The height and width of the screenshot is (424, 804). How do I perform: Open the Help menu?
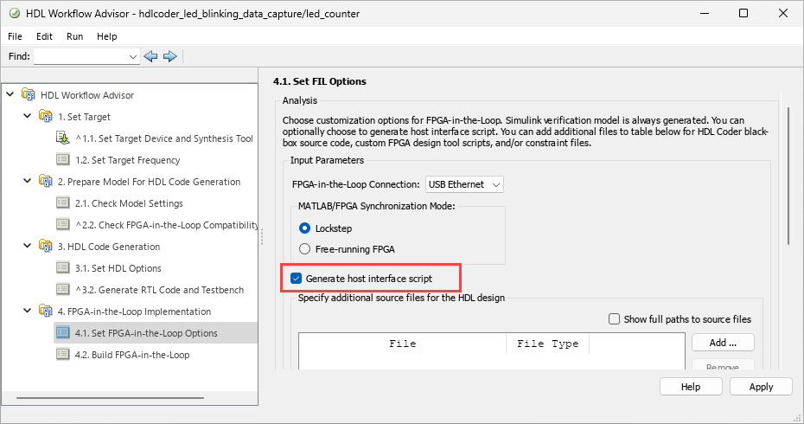tap(106, 36)
